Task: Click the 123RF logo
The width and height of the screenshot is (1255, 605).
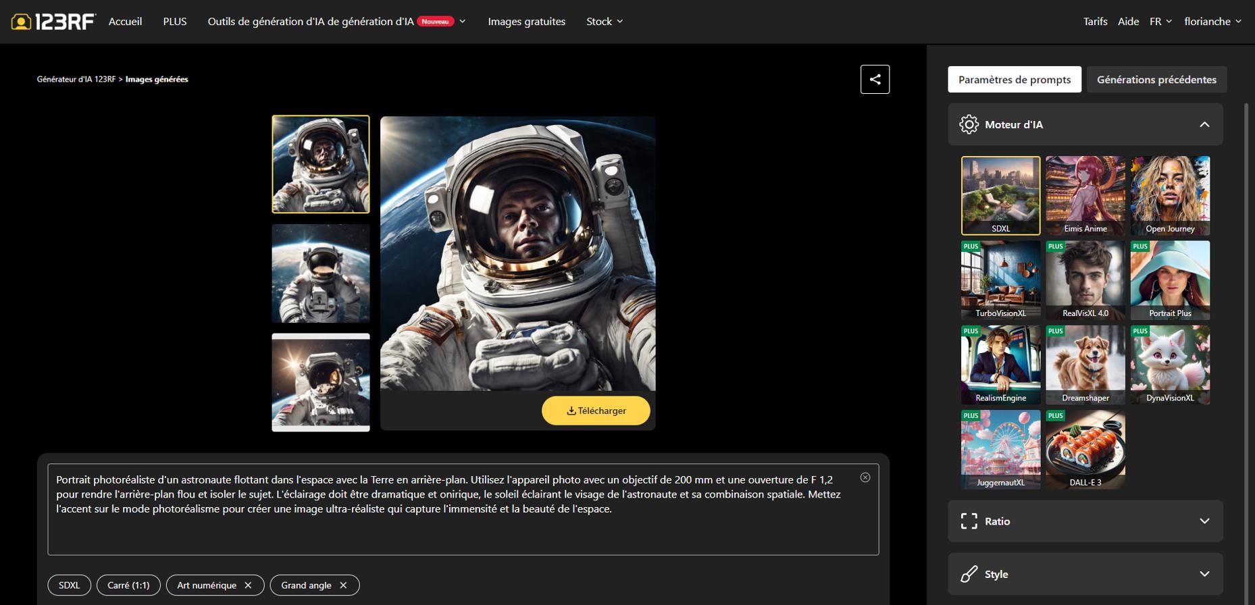Action: point(53,22)
